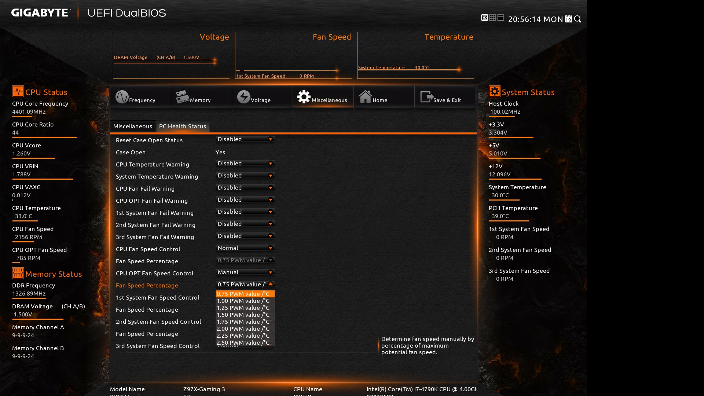Screen dimensions: 704x396
Task: Click the HD mode icon near the clock
Action: point(483,16)
